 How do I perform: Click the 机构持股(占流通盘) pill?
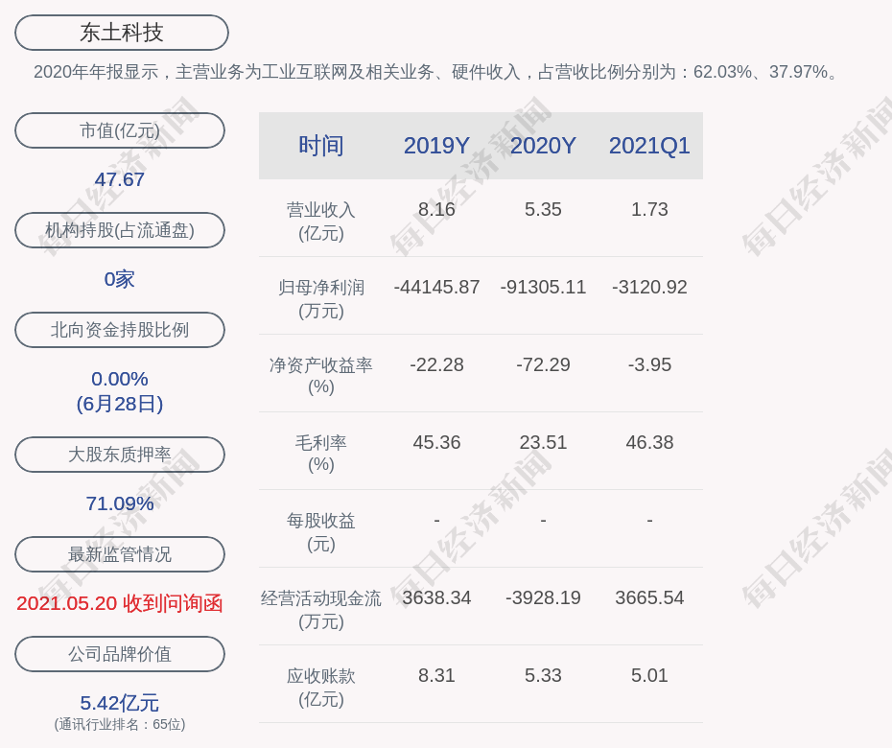(120, 230)
